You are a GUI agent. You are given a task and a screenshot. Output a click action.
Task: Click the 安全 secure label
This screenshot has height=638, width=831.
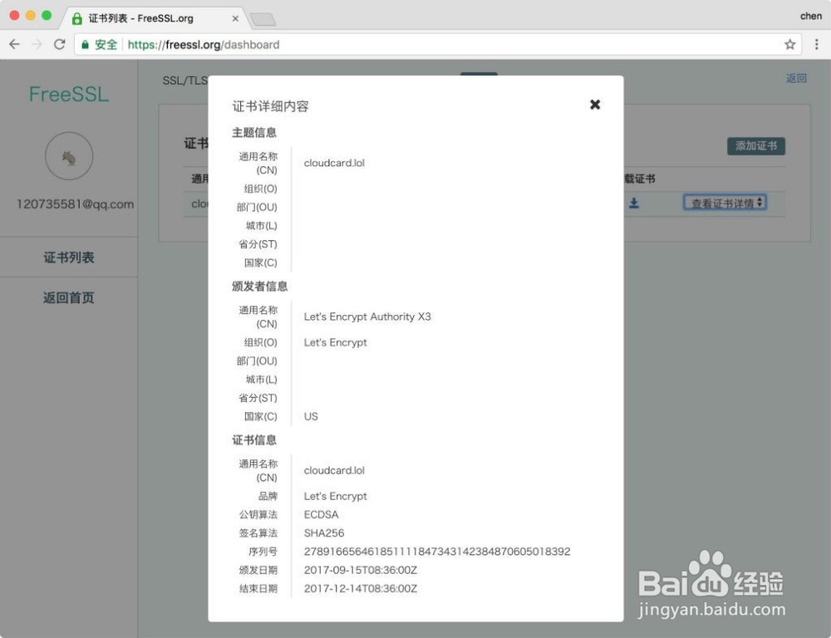pyautogui.click(x=106, y=45)
